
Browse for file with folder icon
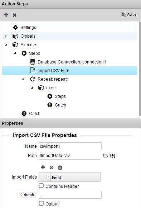click(106, 156)
